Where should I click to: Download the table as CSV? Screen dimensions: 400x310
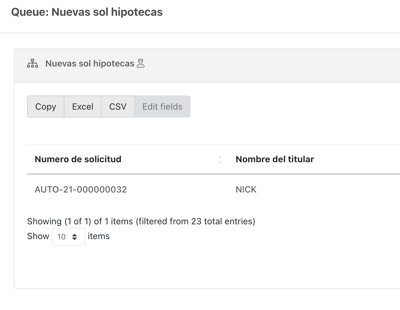coord(118,106)
